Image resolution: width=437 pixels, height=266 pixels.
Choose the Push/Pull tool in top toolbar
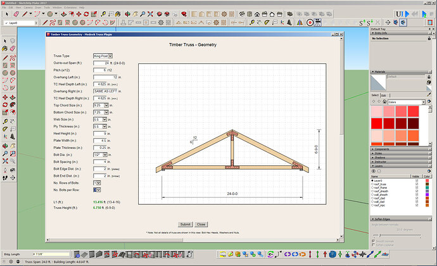(x=64, y=14)
